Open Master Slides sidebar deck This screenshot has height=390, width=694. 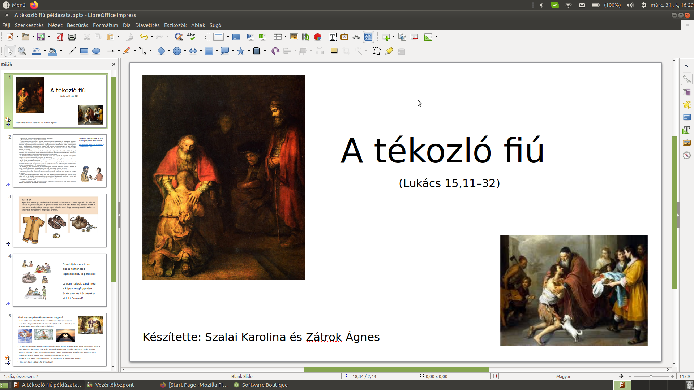pos(687,117)
